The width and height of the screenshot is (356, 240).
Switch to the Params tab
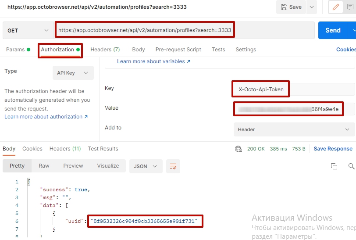[18, 50]
